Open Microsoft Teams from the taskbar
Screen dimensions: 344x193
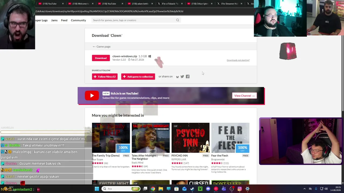click(x=224, y=189)
